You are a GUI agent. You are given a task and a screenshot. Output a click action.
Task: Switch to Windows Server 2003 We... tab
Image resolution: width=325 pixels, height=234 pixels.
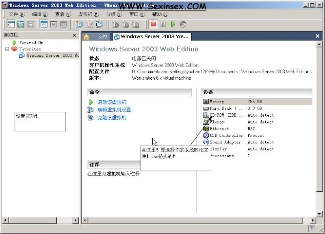pos(152,37)
